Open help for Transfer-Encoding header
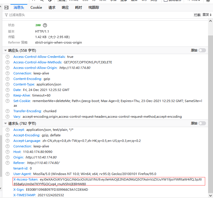This screenshot has width=213, height=198. [x=8, y=111]
